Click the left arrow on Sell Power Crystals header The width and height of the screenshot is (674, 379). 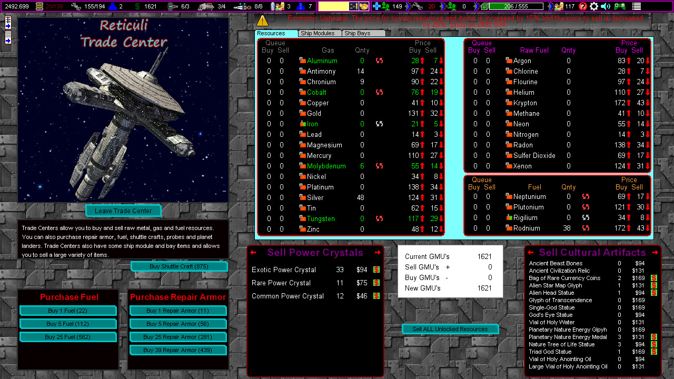pyautogui.click(x=253, y=253)
